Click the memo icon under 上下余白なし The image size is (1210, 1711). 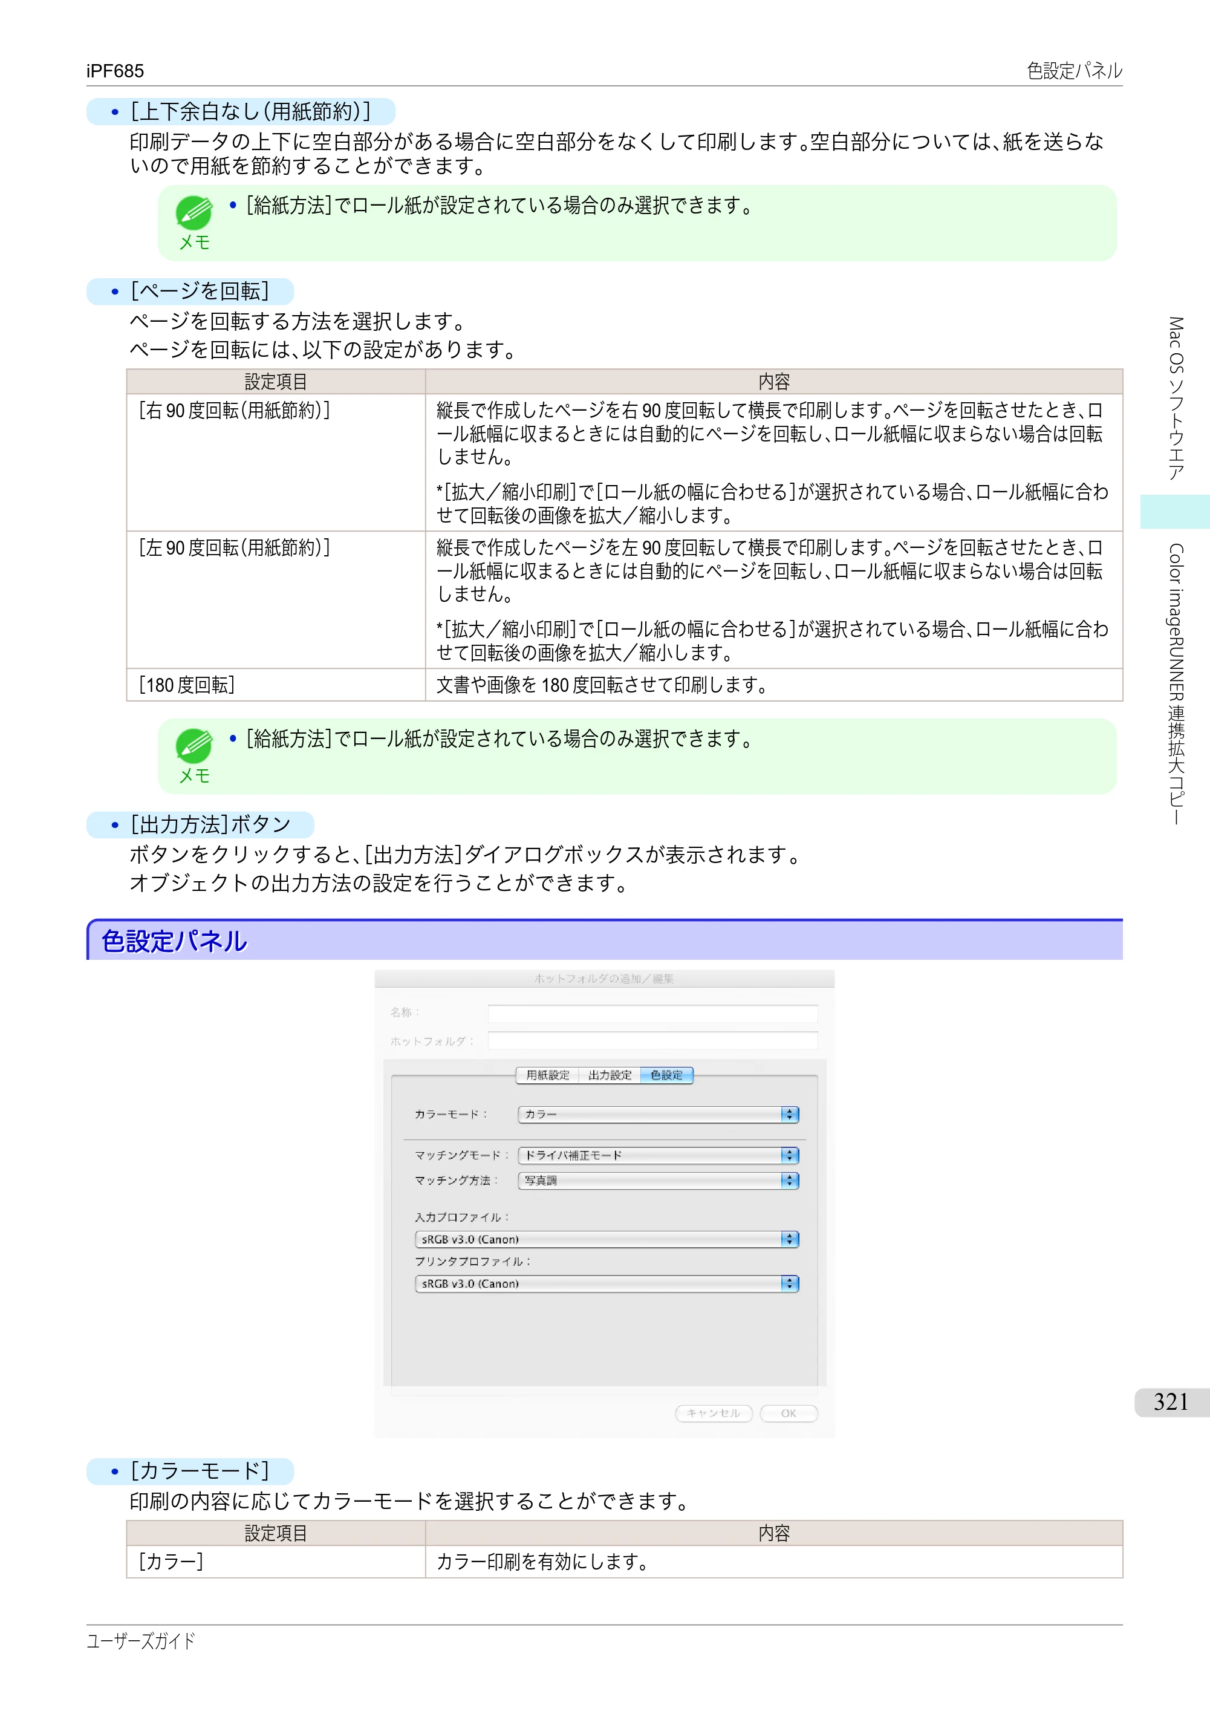(194, 213)
